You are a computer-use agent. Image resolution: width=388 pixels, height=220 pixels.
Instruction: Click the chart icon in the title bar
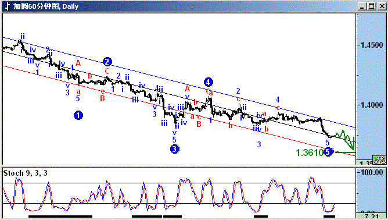point(8,6)
